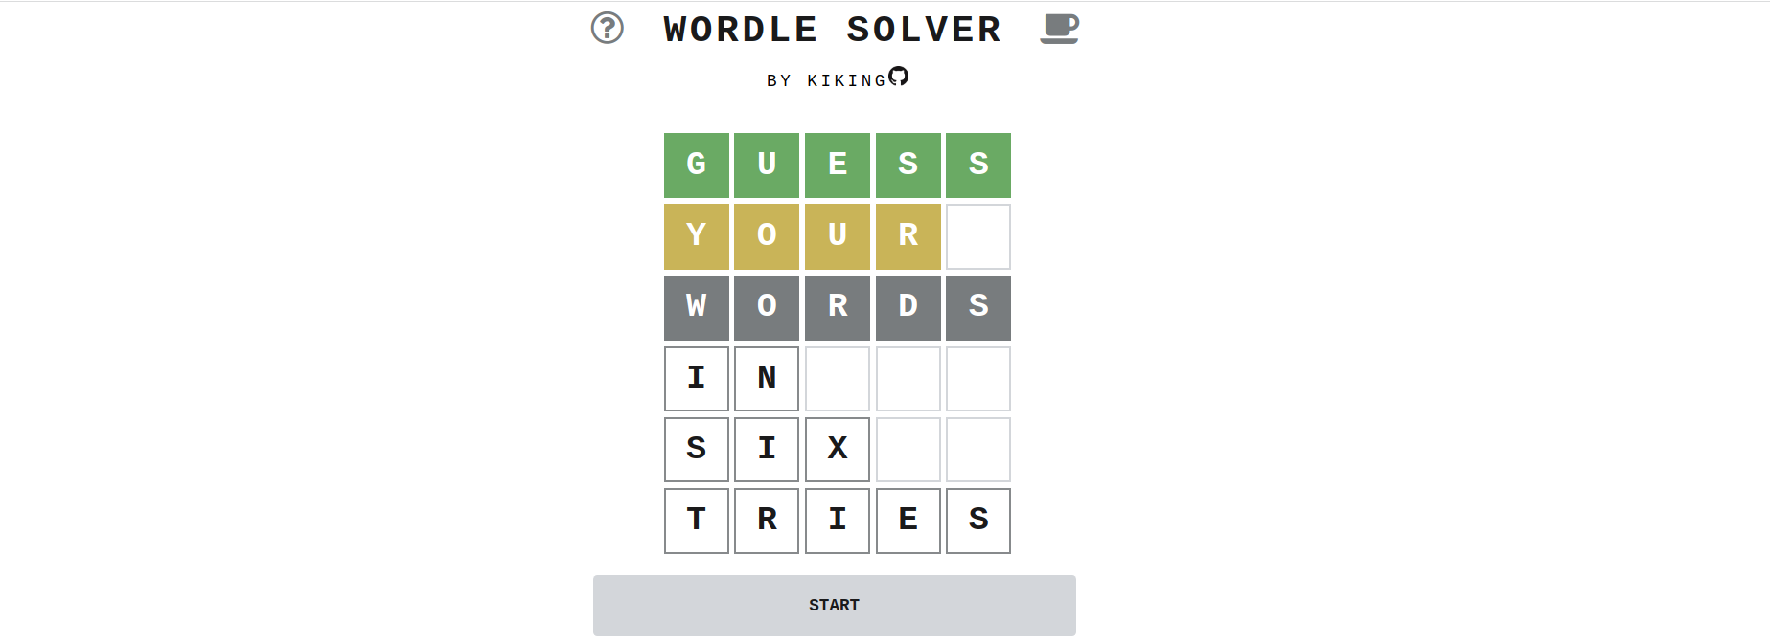The width and height of the screenshot is (1770, 643).
Task: Click the coffee cup donate icon
Action: [x=1059, y=28]
